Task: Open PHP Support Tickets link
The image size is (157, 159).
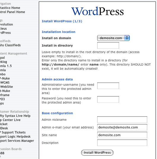Action: coord(13,132)
